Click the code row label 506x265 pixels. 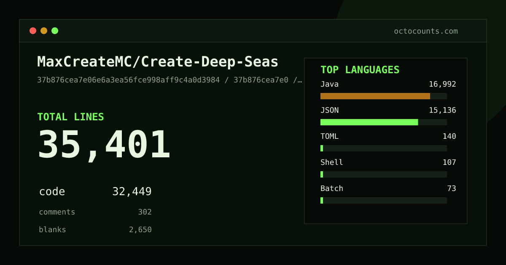[x=52, y=192]
